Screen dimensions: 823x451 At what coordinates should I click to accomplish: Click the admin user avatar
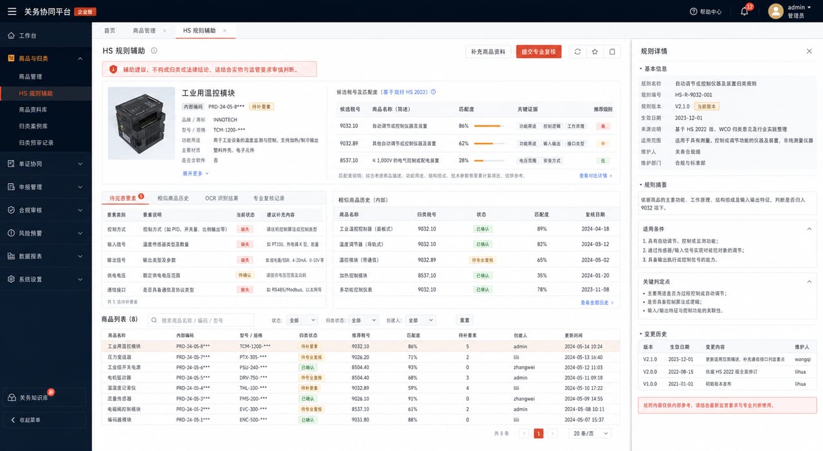776,11
